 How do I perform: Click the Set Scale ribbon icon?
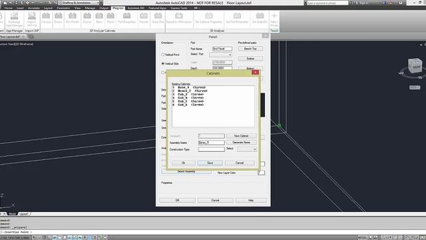(x=260, y=18)
